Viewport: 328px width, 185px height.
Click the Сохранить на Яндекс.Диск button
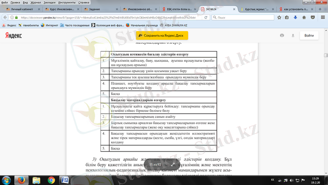click(162, 36)
